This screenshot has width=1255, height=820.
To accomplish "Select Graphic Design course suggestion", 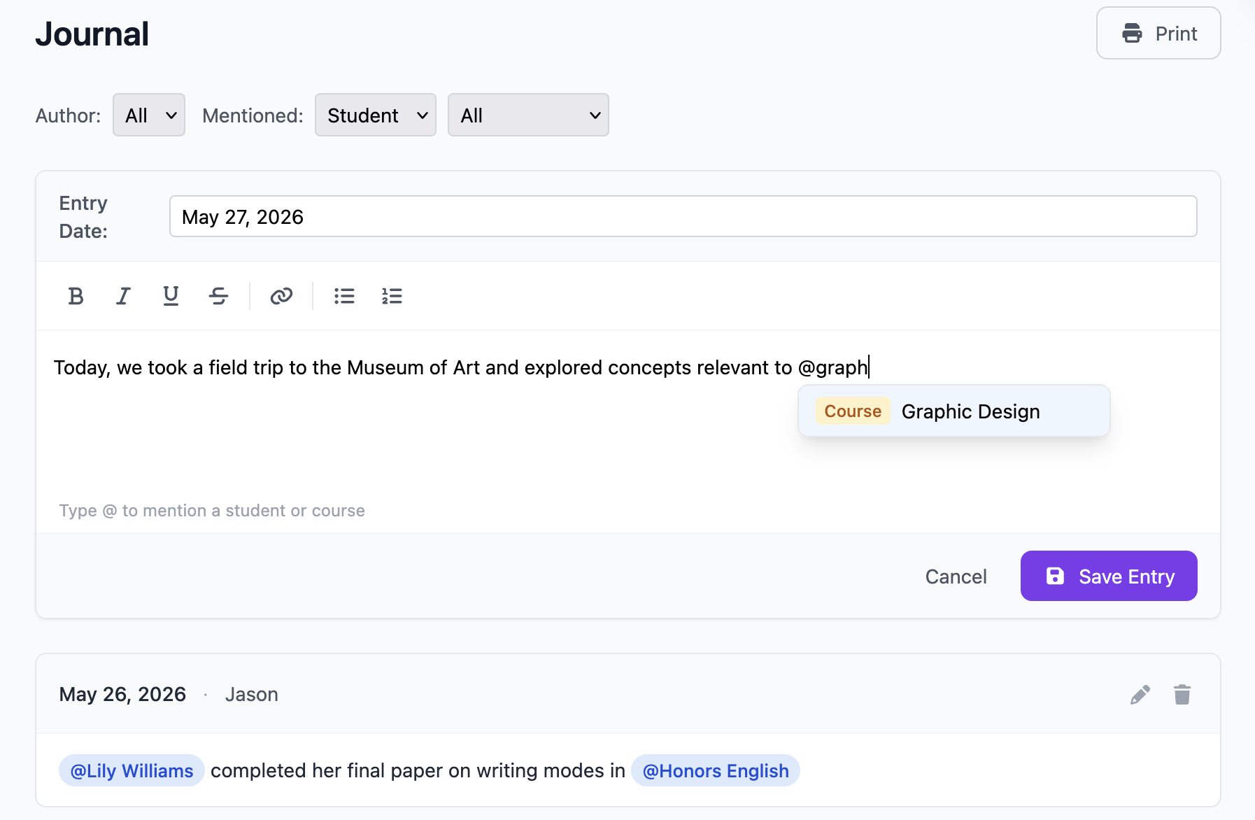I will click(954, 411).
